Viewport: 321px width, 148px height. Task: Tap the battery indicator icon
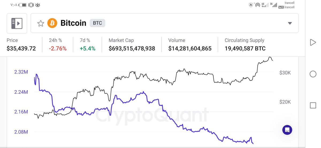point(23,5)
